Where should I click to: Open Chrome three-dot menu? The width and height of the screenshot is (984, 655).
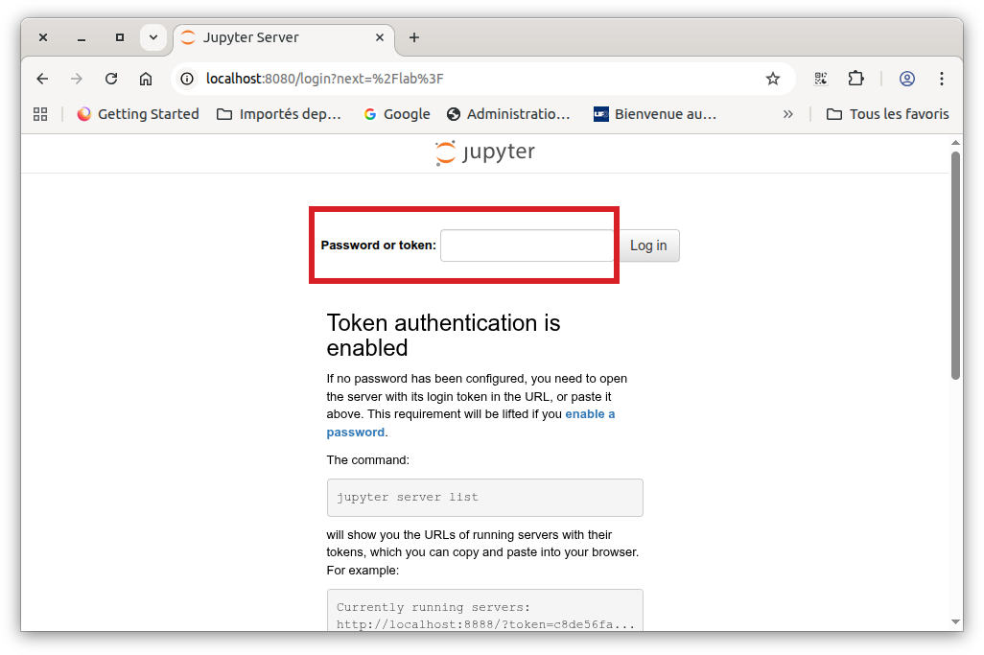[x=942, y=79]
